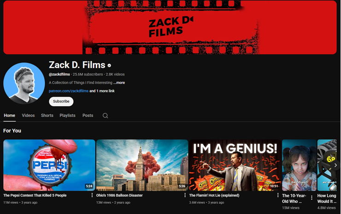Click the verified badge next to channel name
The width and height of the screenshot is (341, 214).
click(x=109, y=65)
